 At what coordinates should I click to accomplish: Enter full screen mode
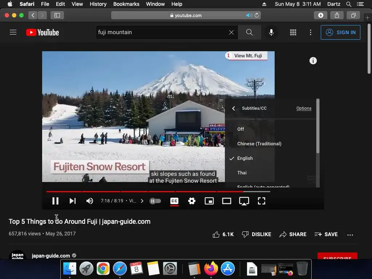pos(262,201)
